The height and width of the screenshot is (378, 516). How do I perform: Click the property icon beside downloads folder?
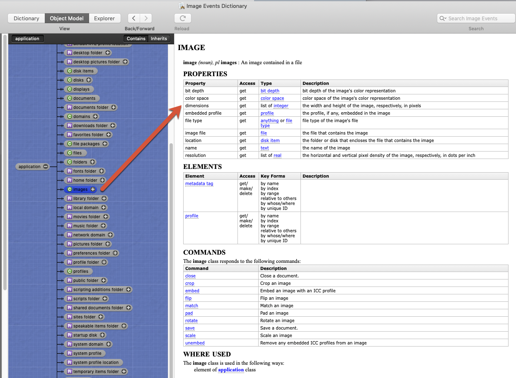pyautogui.click(x=70, y=126)
